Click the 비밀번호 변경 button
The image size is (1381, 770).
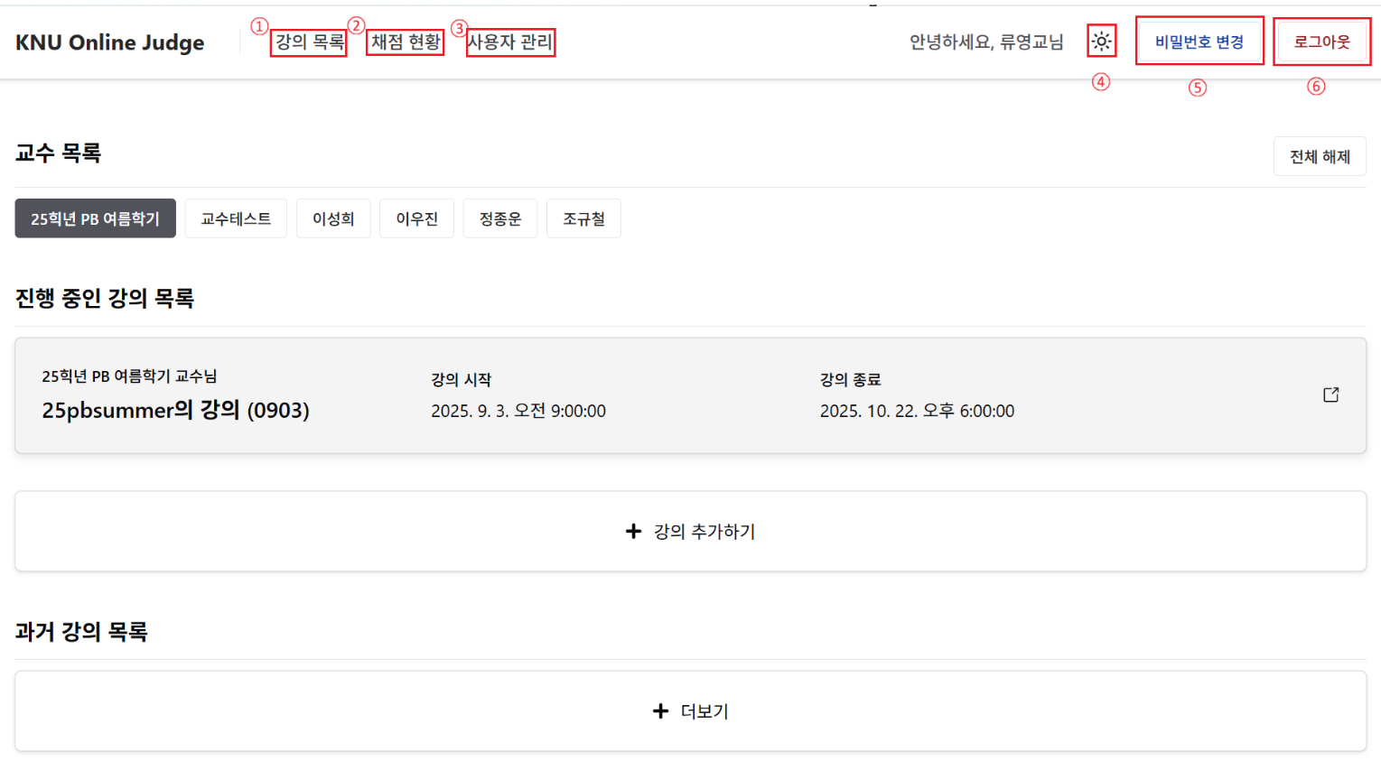pos(1199,42)
